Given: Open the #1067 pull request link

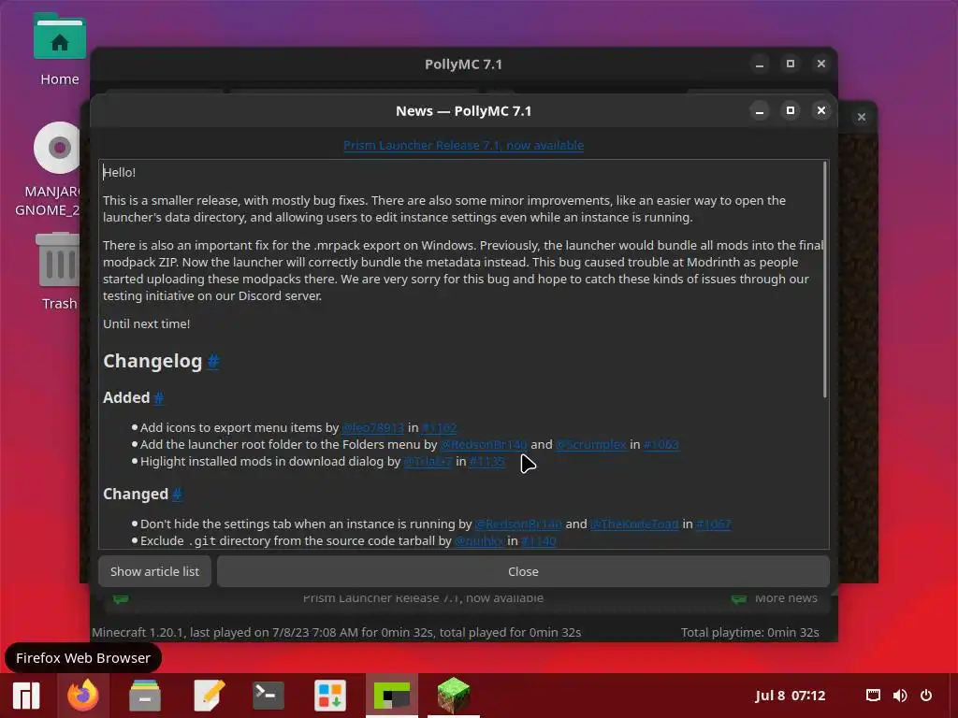Looking at the screenshot, I should tap(714, 524).
